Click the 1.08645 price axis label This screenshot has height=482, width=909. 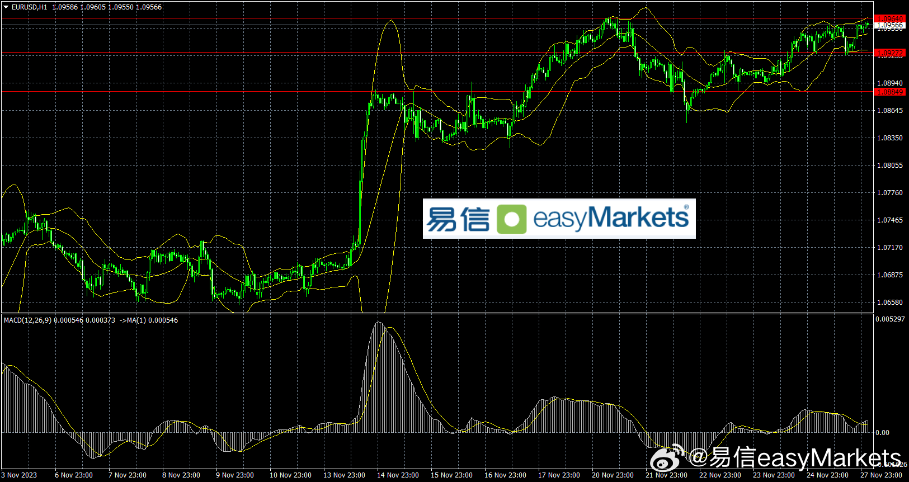click(x=889, y=111)
